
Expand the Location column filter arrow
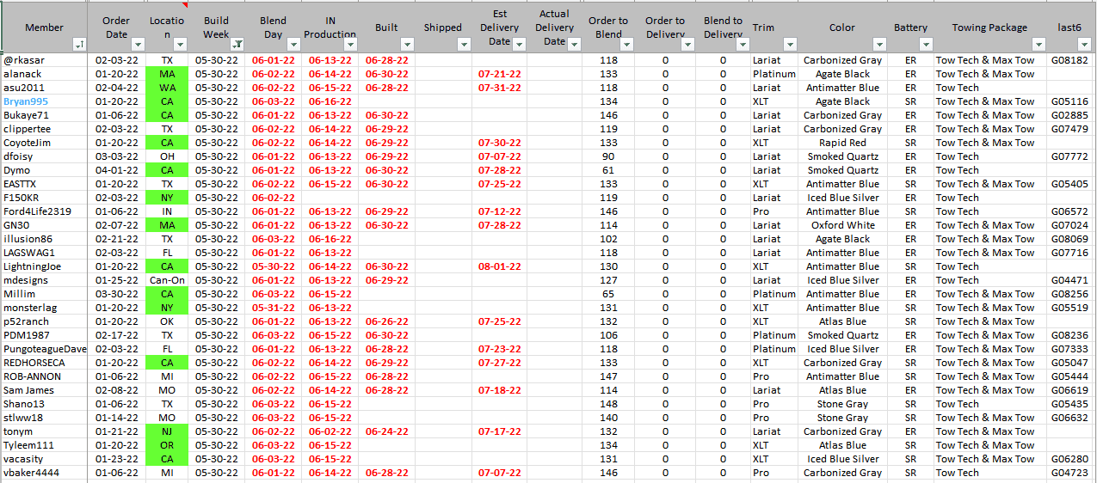182,45
